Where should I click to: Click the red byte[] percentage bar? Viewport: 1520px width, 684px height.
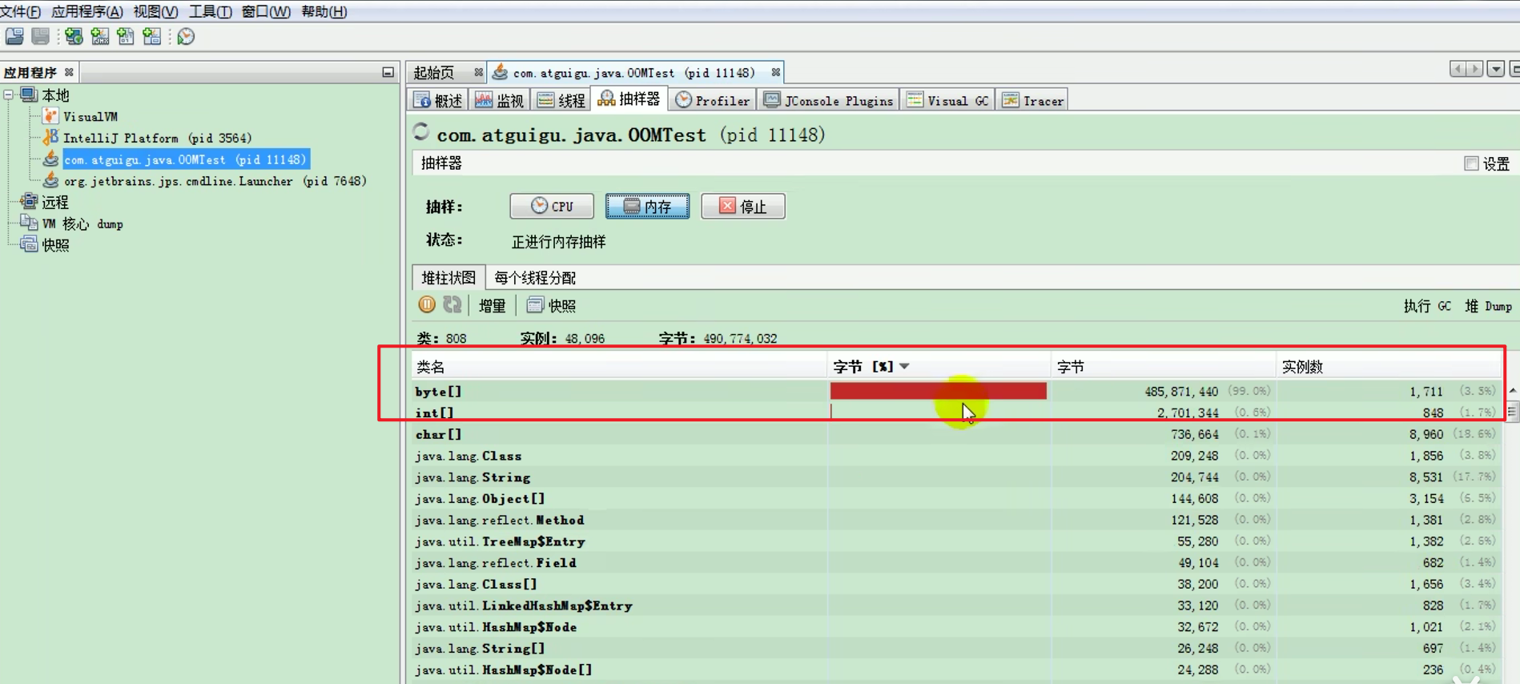click(938, 391)
